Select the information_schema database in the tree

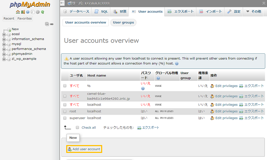tap(28, 39)
